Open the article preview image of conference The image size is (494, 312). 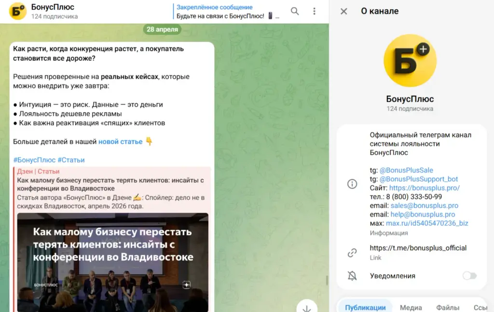tap(113, 262)
